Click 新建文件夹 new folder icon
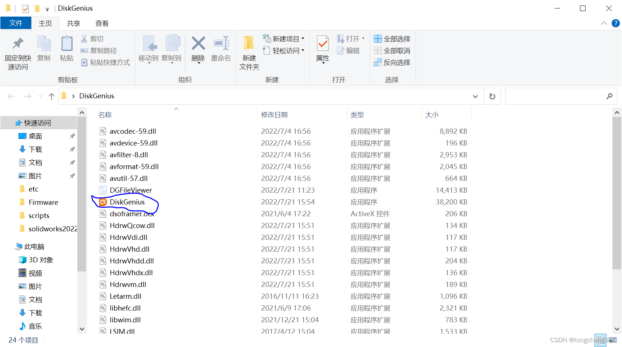622x347 pixels. (249, 43)
